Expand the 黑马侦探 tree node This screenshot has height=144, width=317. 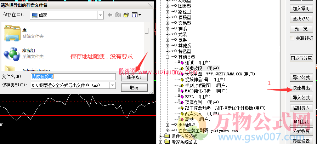pyautogui.click(x=167, y=125)
